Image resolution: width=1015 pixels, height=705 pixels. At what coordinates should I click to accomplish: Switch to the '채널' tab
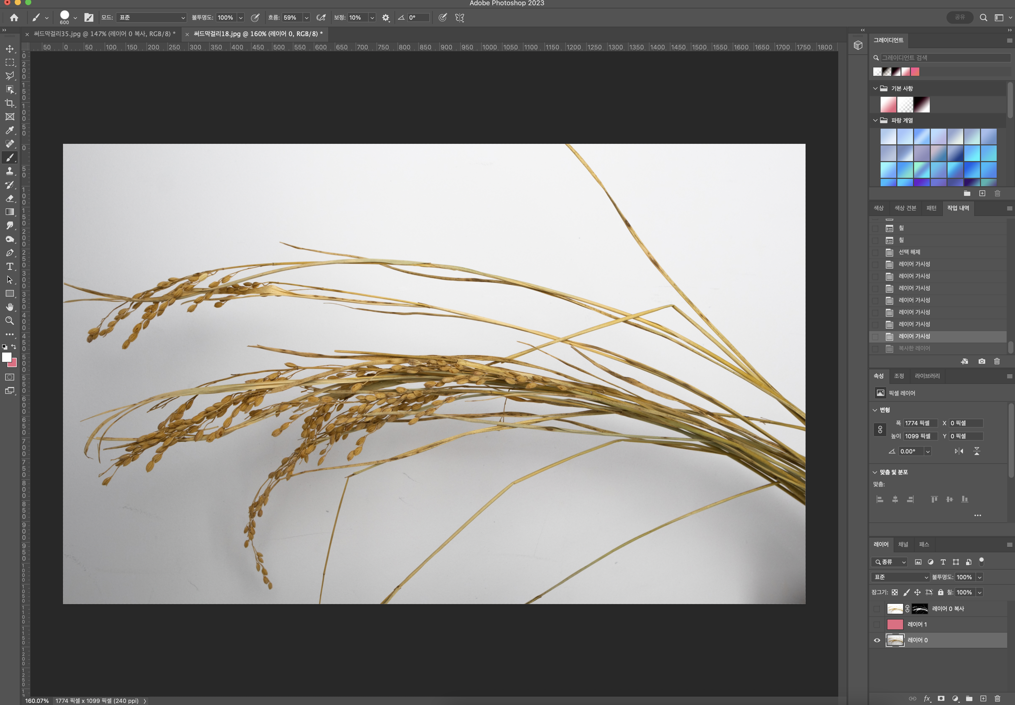(x=903, y=544)
